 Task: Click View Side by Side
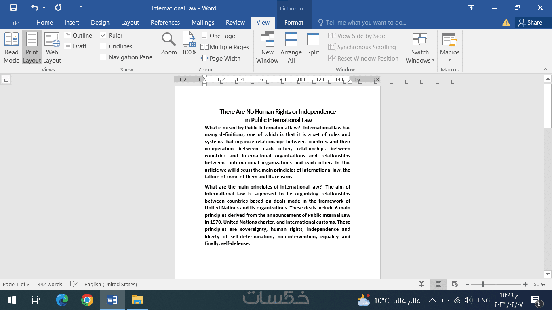click(357, 36)
